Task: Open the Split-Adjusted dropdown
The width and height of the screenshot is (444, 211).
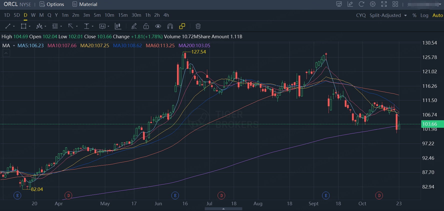Action: 388,15
